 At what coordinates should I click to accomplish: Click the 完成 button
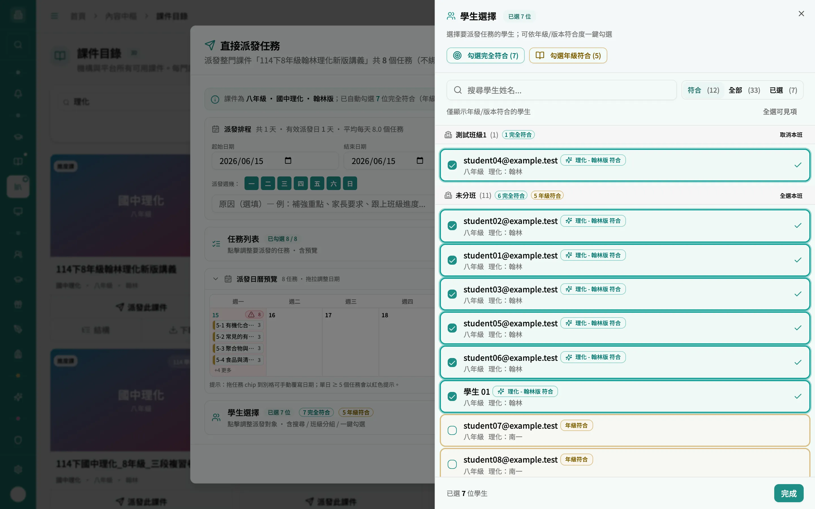788,493
